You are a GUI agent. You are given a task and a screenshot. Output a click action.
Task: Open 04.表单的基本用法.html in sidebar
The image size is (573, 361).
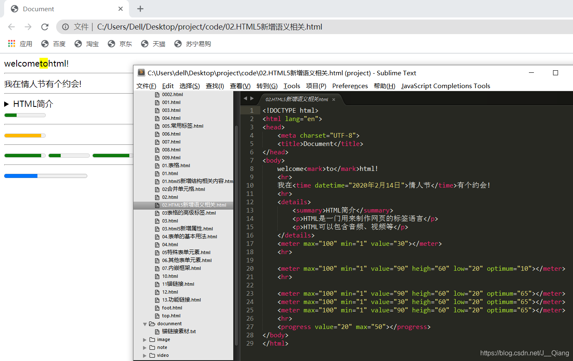coord(190,237)
